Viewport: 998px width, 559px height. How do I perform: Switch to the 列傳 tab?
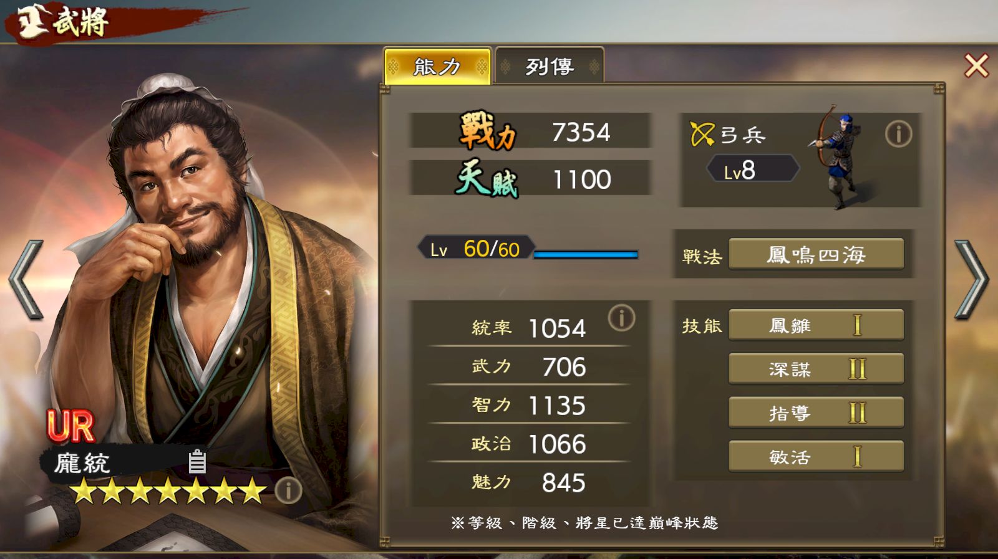[549, 66]
